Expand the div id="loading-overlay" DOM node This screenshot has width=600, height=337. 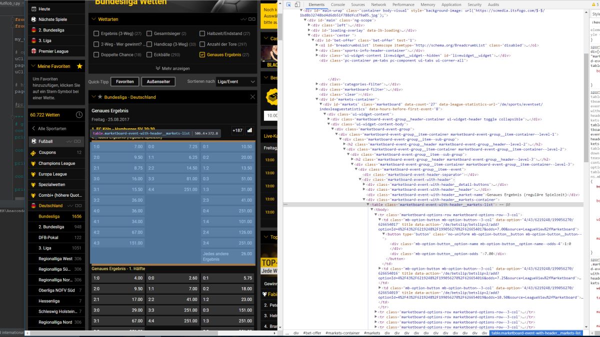coord(310,30)
